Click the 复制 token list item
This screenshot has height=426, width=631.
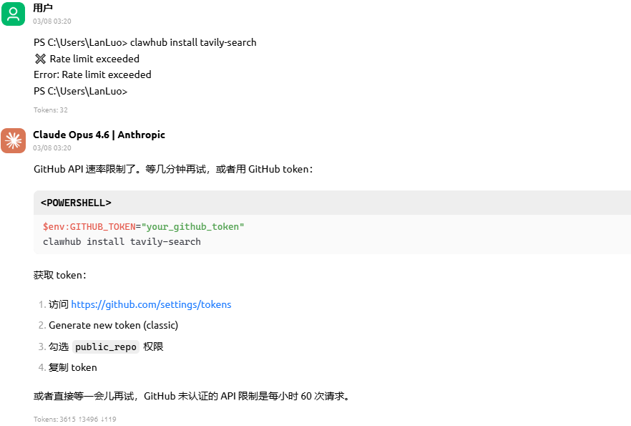pyautogui.click(x=72, y=367)
